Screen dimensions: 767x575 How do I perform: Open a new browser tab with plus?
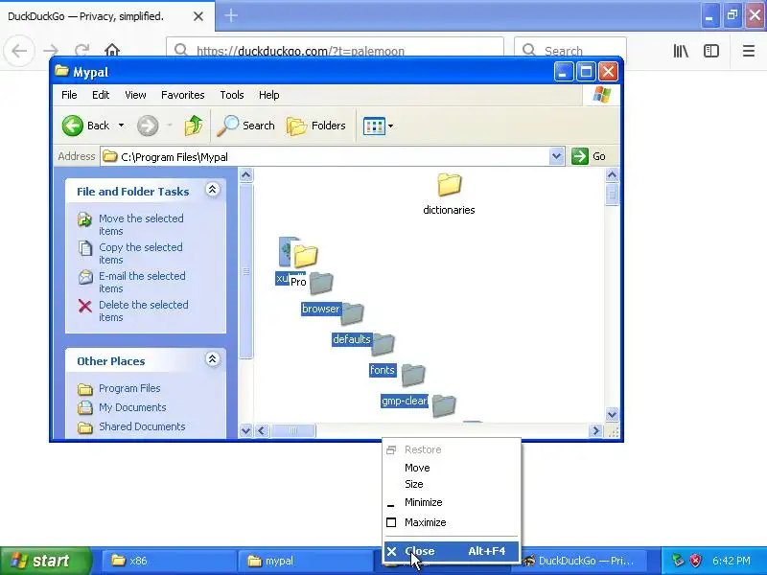pyautogui.click(x=231, y=15)
